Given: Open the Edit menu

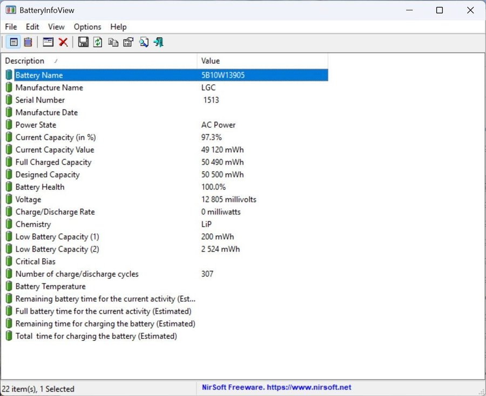Looking at the screenshot, I should point(32,27).
